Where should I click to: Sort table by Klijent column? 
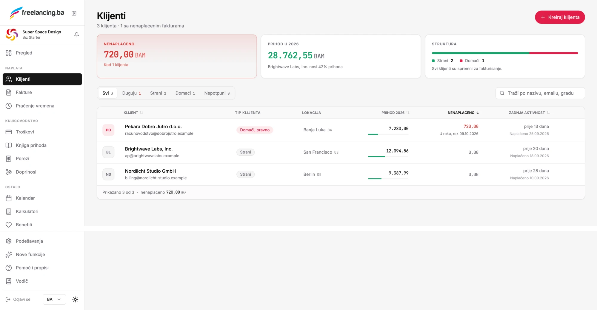coord(133,113)
